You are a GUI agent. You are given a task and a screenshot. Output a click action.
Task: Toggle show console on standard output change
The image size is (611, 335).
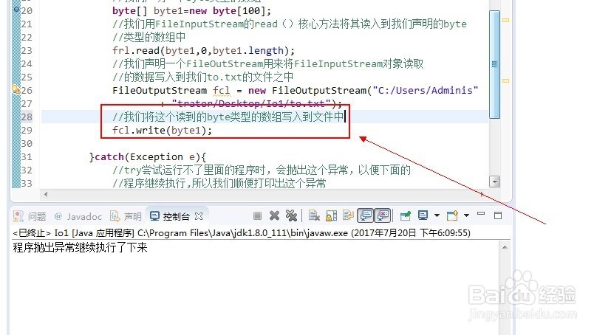(x=365, y=215)
